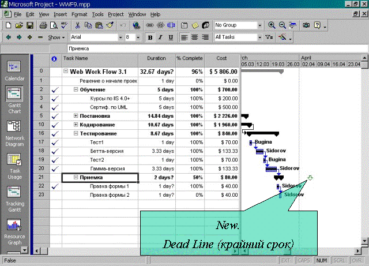The width and height of the screenshot is (369, 266).
Task: Switch to Resource Graph view
Action: pos(14,232)
